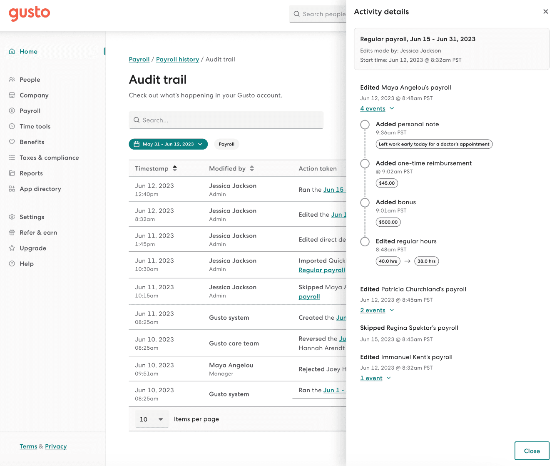Click 'Jun 12, 2023' 12:40pm timestamp cell
This screenshot has height=466, width=557.
click(154, 190)
